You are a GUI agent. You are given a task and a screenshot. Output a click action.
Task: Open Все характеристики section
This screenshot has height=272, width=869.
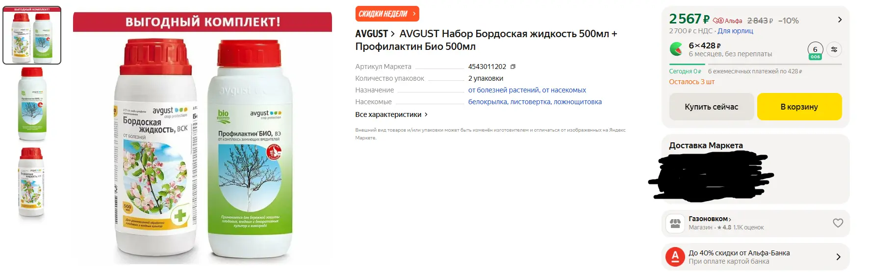(391, 114)
